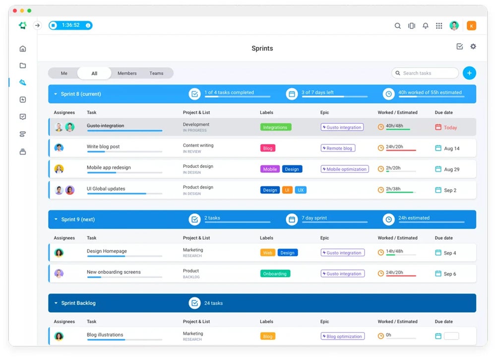Switch to the Me tab
496x358 pixels.
64,73
